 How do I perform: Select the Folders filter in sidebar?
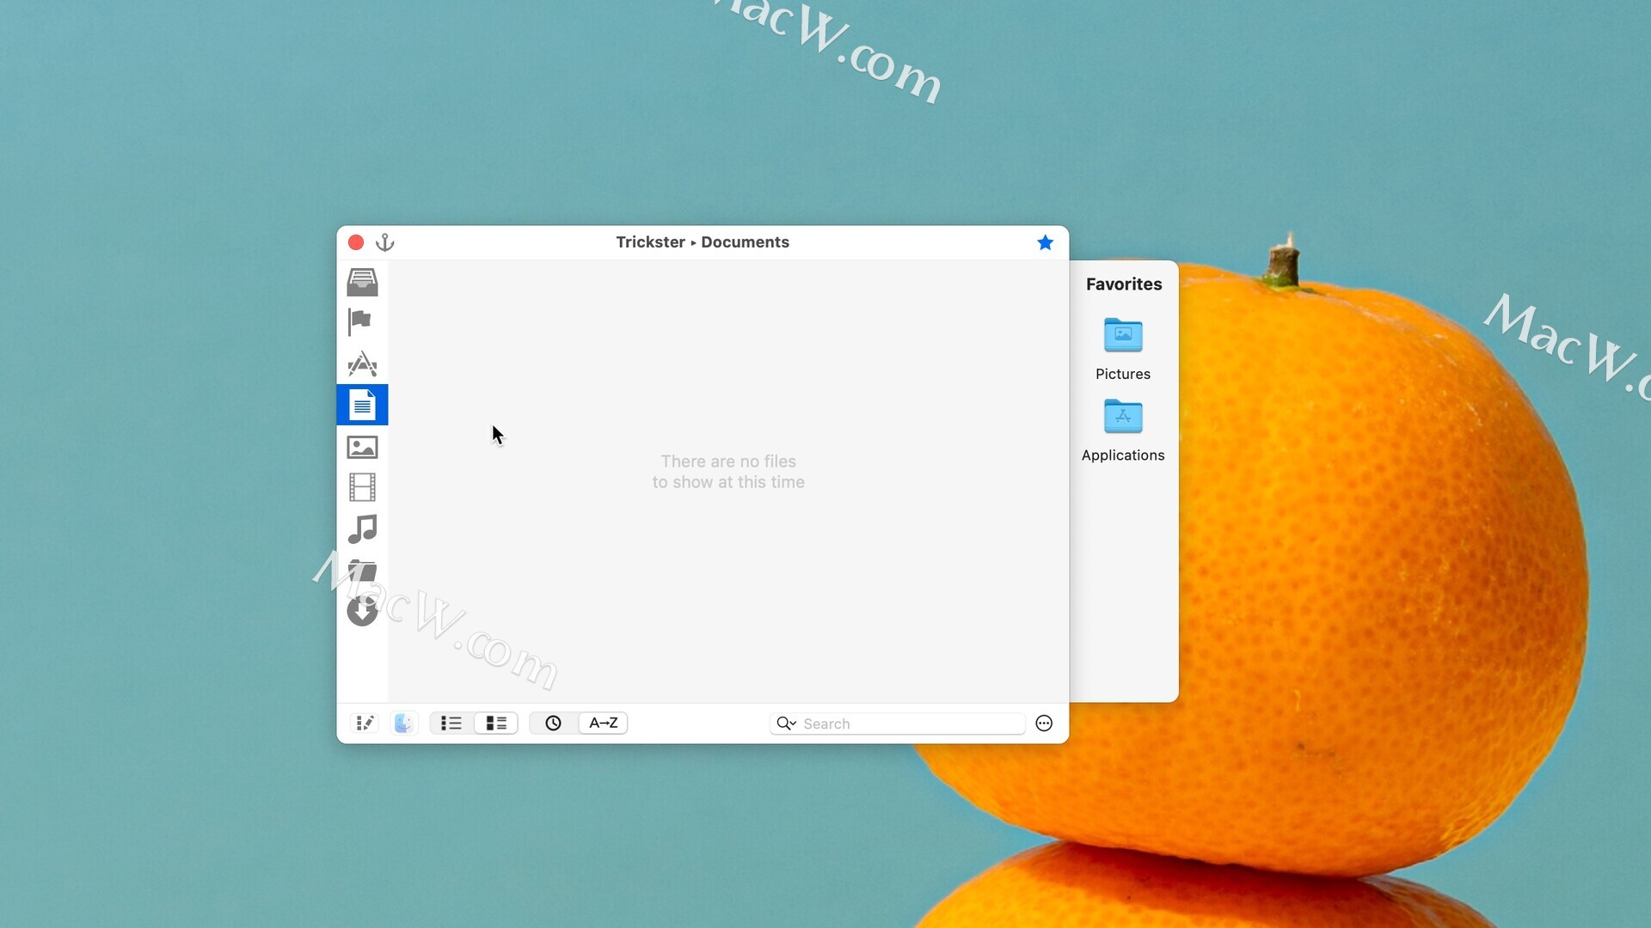[362, 571]
